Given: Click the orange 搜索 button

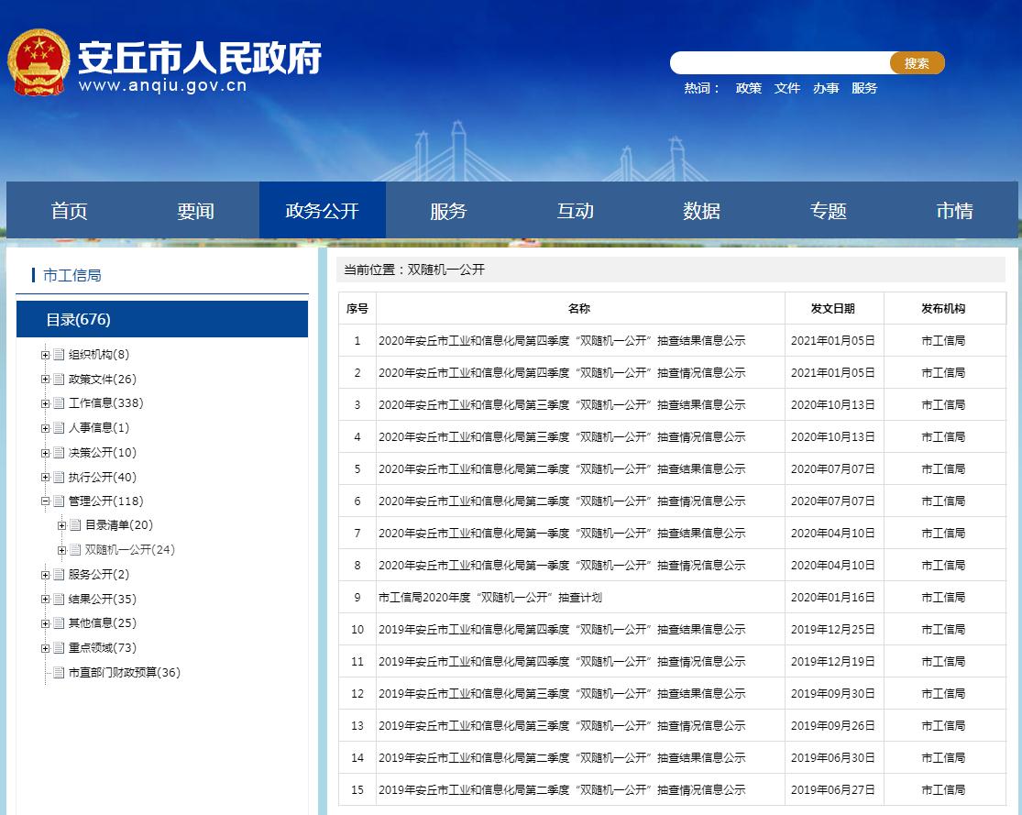Looking at the screenshot, I should 918,63.
